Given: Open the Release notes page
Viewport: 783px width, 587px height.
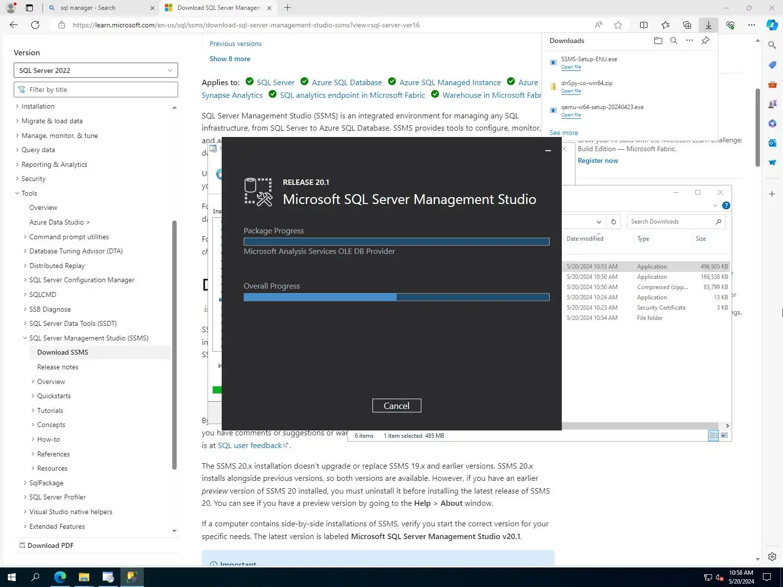Looking at the screenshot, I should [58, 367].
